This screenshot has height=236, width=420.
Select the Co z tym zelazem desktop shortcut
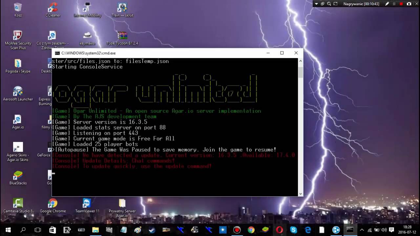coord(52,40)
